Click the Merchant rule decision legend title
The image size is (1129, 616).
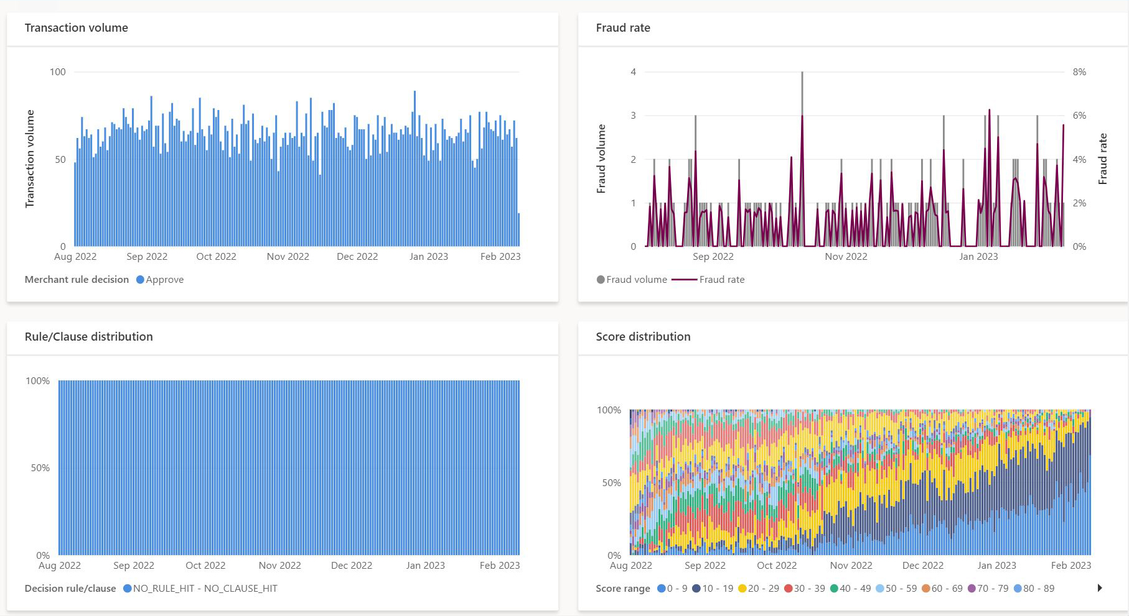pyautogui.click(x=77, y=280)
